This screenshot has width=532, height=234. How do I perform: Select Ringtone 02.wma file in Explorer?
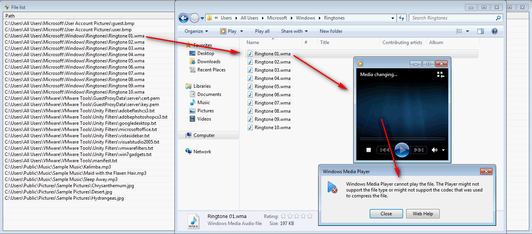[272, 62]
